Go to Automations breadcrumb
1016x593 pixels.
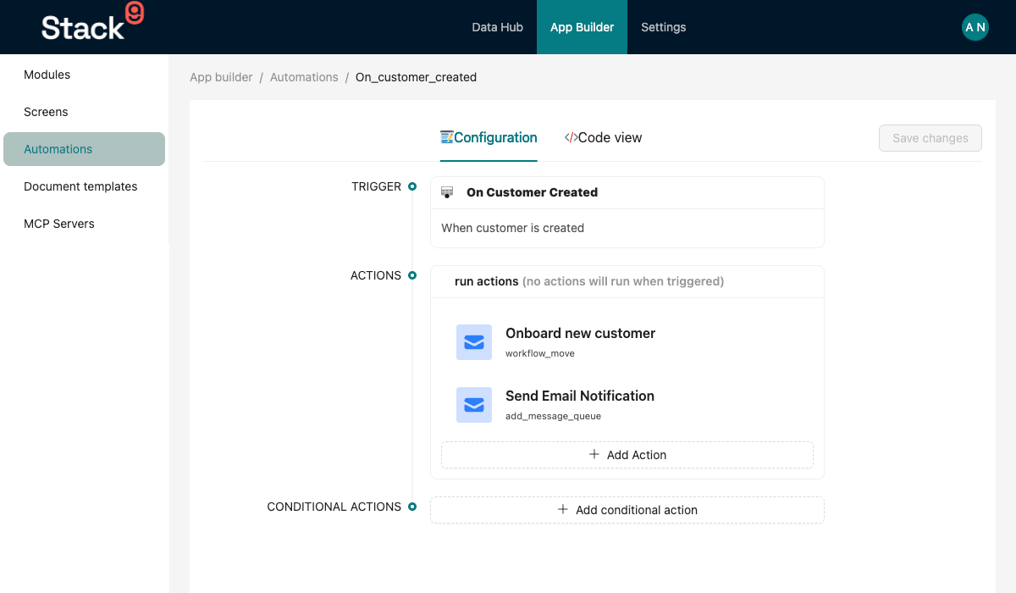coord(304,77)
